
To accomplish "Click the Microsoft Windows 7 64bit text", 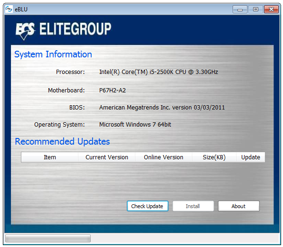I will 135,125.
